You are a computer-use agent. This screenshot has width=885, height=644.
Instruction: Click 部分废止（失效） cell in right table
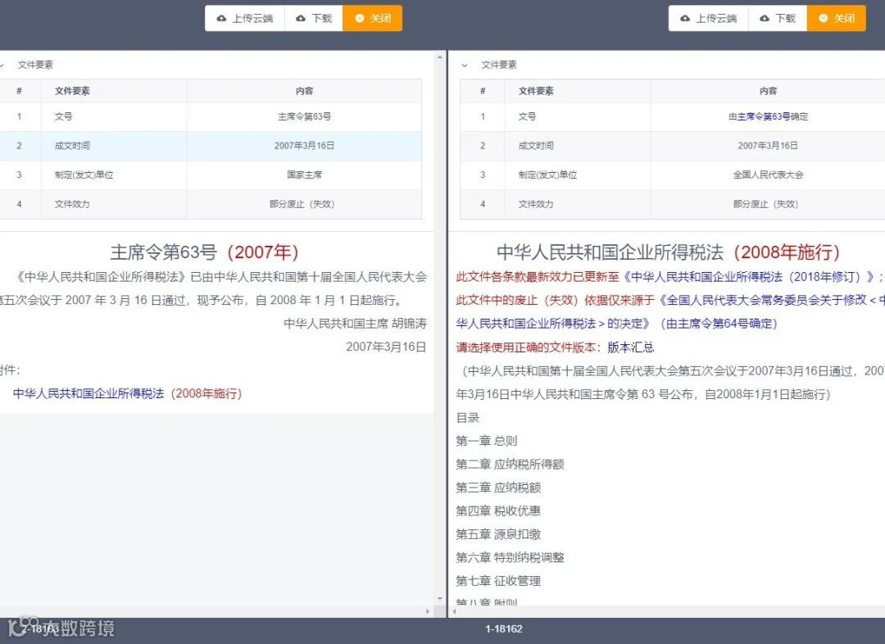(766, 204)
